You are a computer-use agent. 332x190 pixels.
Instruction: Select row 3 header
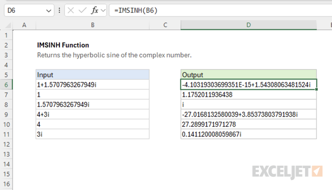pos(6,55)
